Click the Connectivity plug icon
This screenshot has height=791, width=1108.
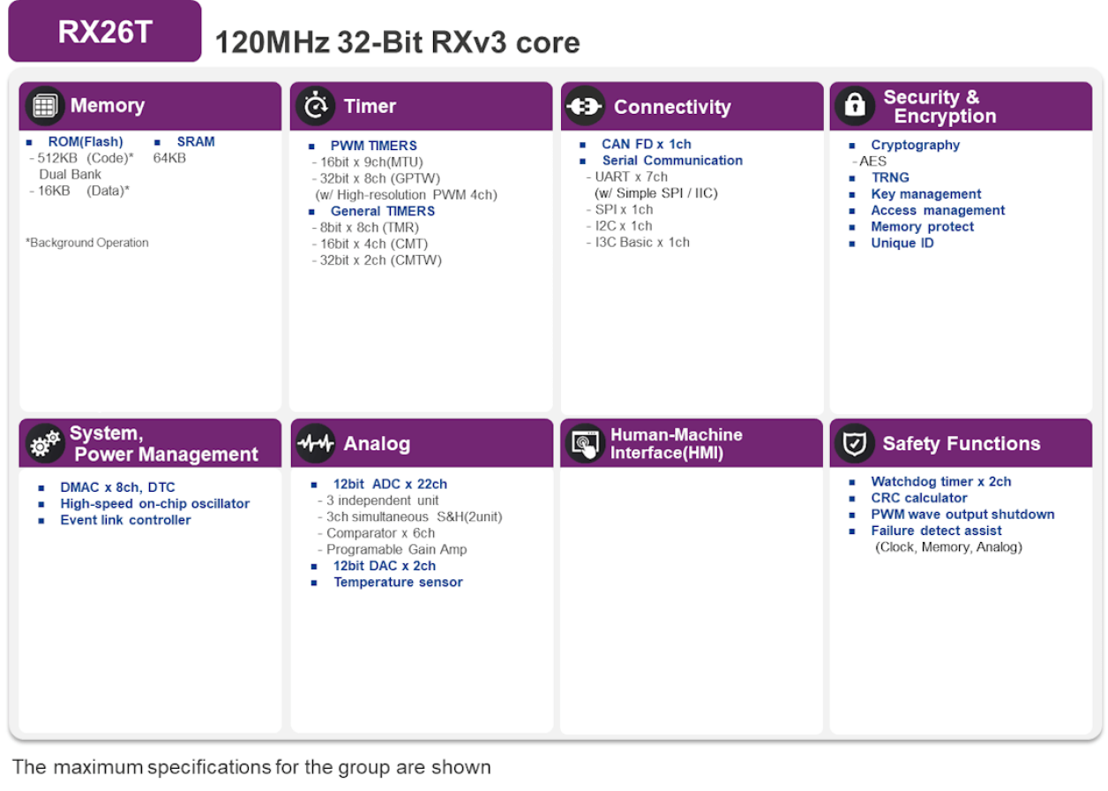[x=585, y=106]
